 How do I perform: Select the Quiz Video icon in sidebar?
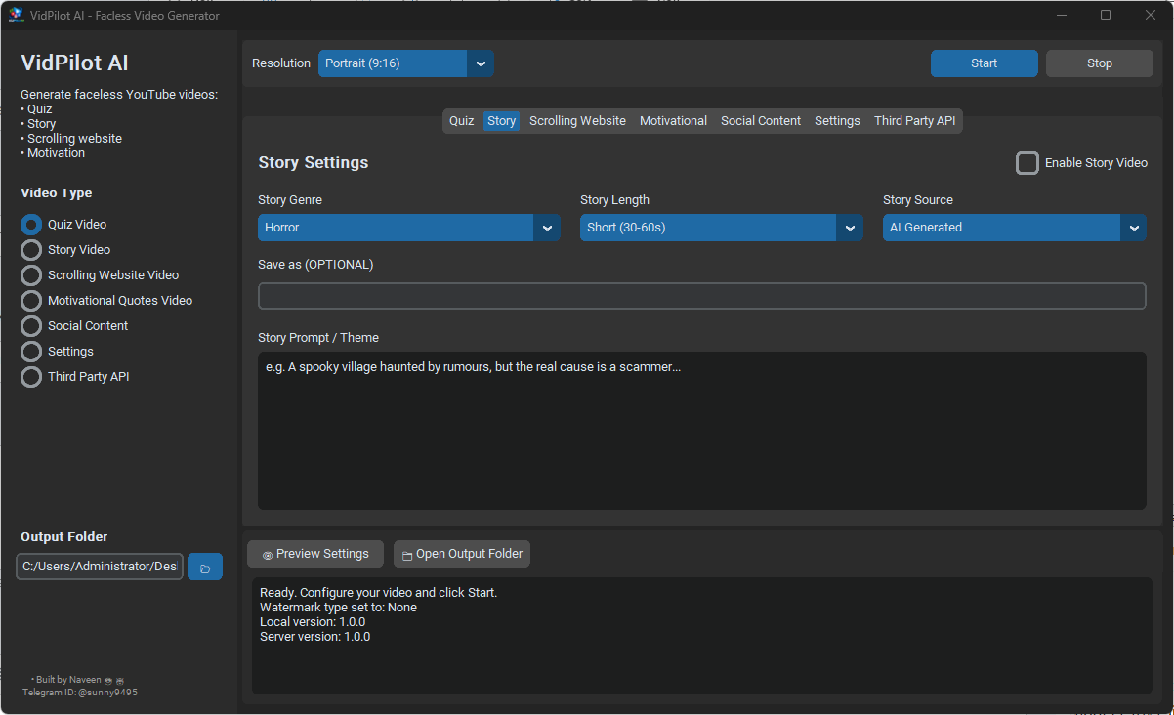point(30,224)
